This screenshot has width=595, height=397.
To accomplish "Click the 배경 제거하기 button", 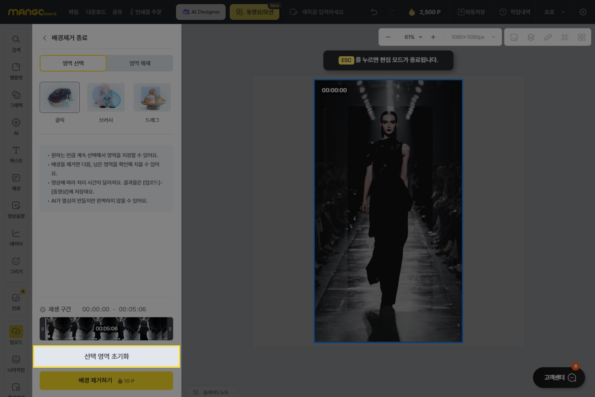I will tap(106, 380).
